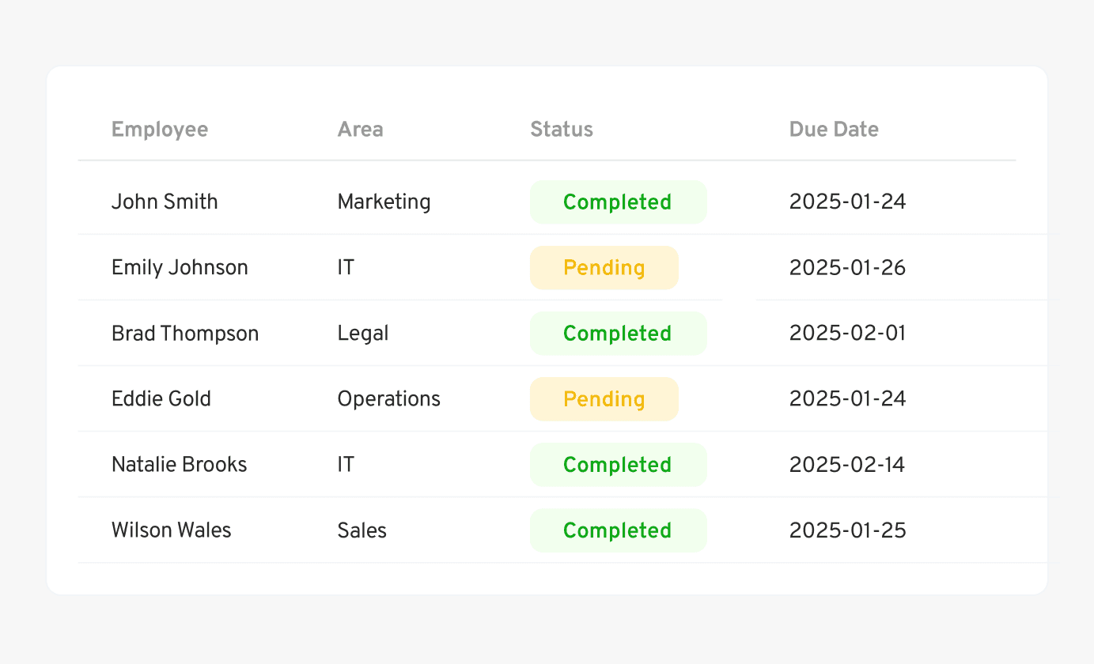1094x664 pixels.
Task: Select the due date 2025-02-14
Action: click(x=846, y=465)
